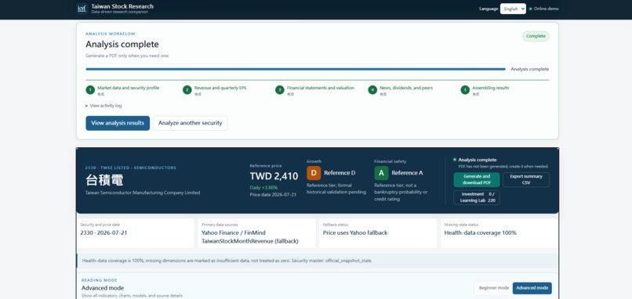The width and height of the screenshot is (632, 299).
Task: Select step 2 Revenue and quarterly EPS
Action: pyautogui.click(x=215, y=90)
